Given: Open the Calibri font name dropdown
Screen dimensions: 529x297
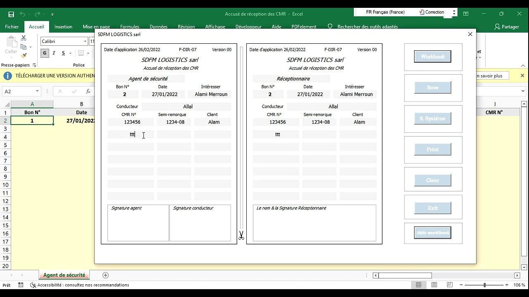Looking at the screenshot, I should [86, 41].
